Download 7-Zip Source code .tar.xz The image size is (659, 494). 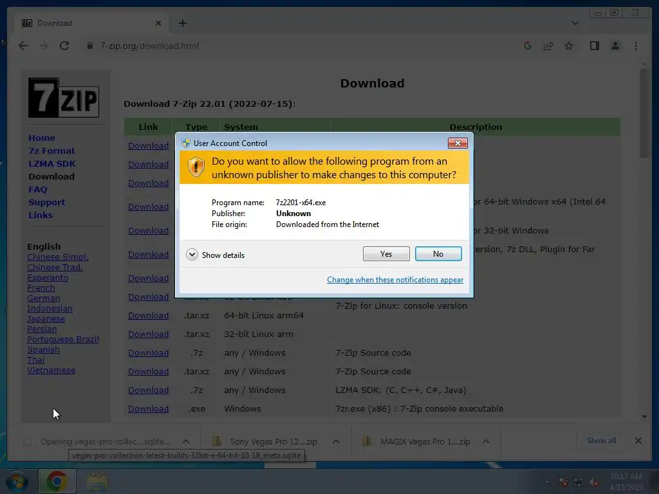click(x=149, y=371)
